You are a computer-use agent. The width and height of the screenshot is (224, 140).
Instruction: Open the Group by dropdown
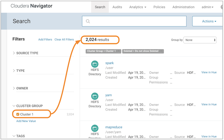200,40
